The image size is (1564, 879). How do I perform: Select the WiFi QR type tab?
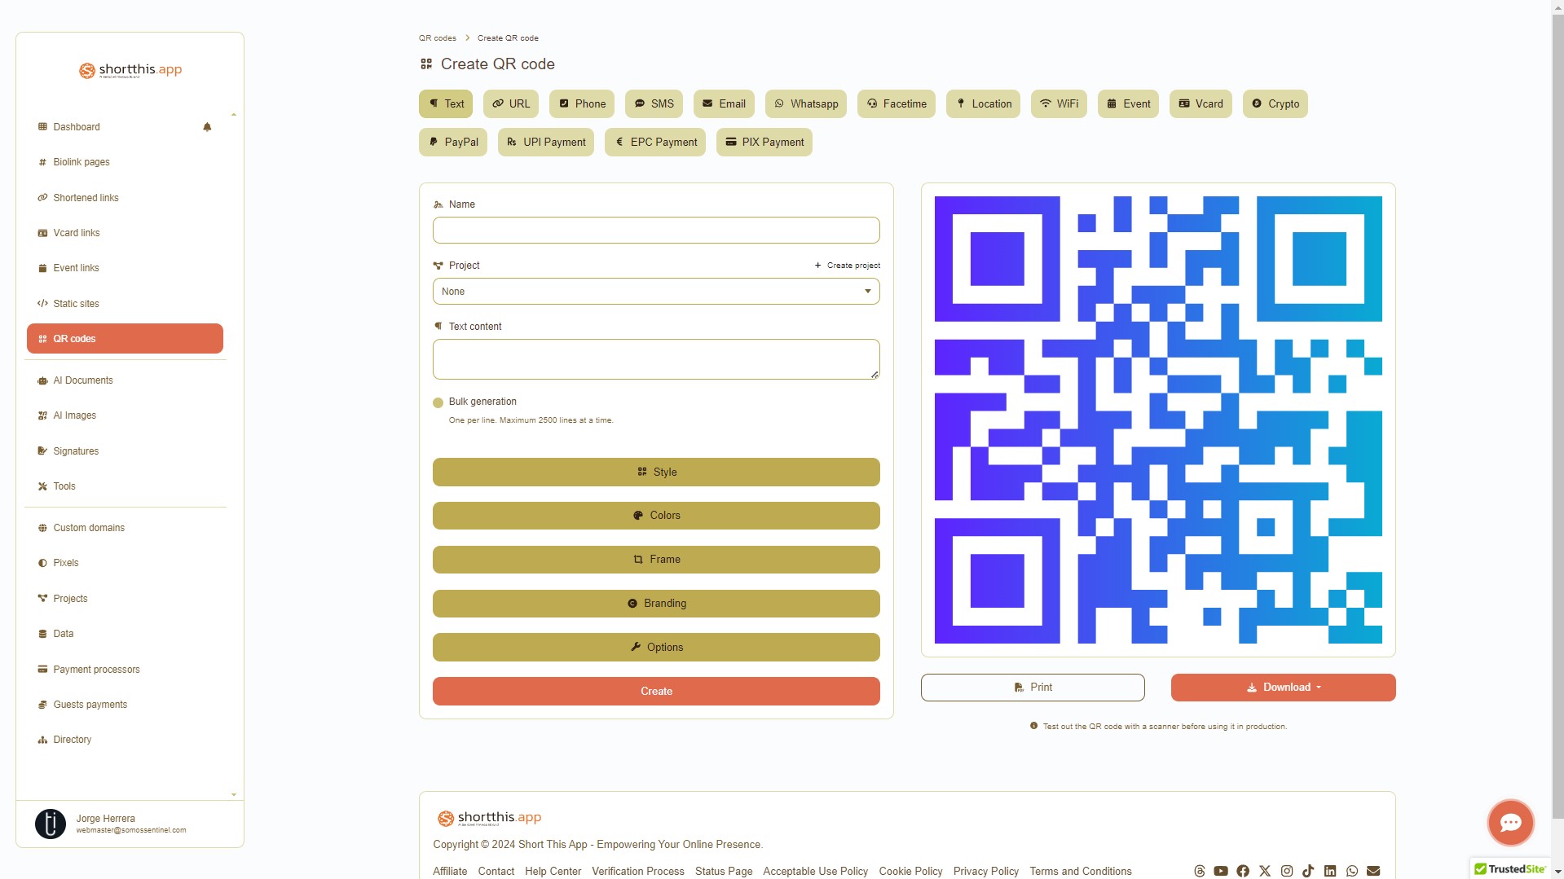coord(1058,104)
